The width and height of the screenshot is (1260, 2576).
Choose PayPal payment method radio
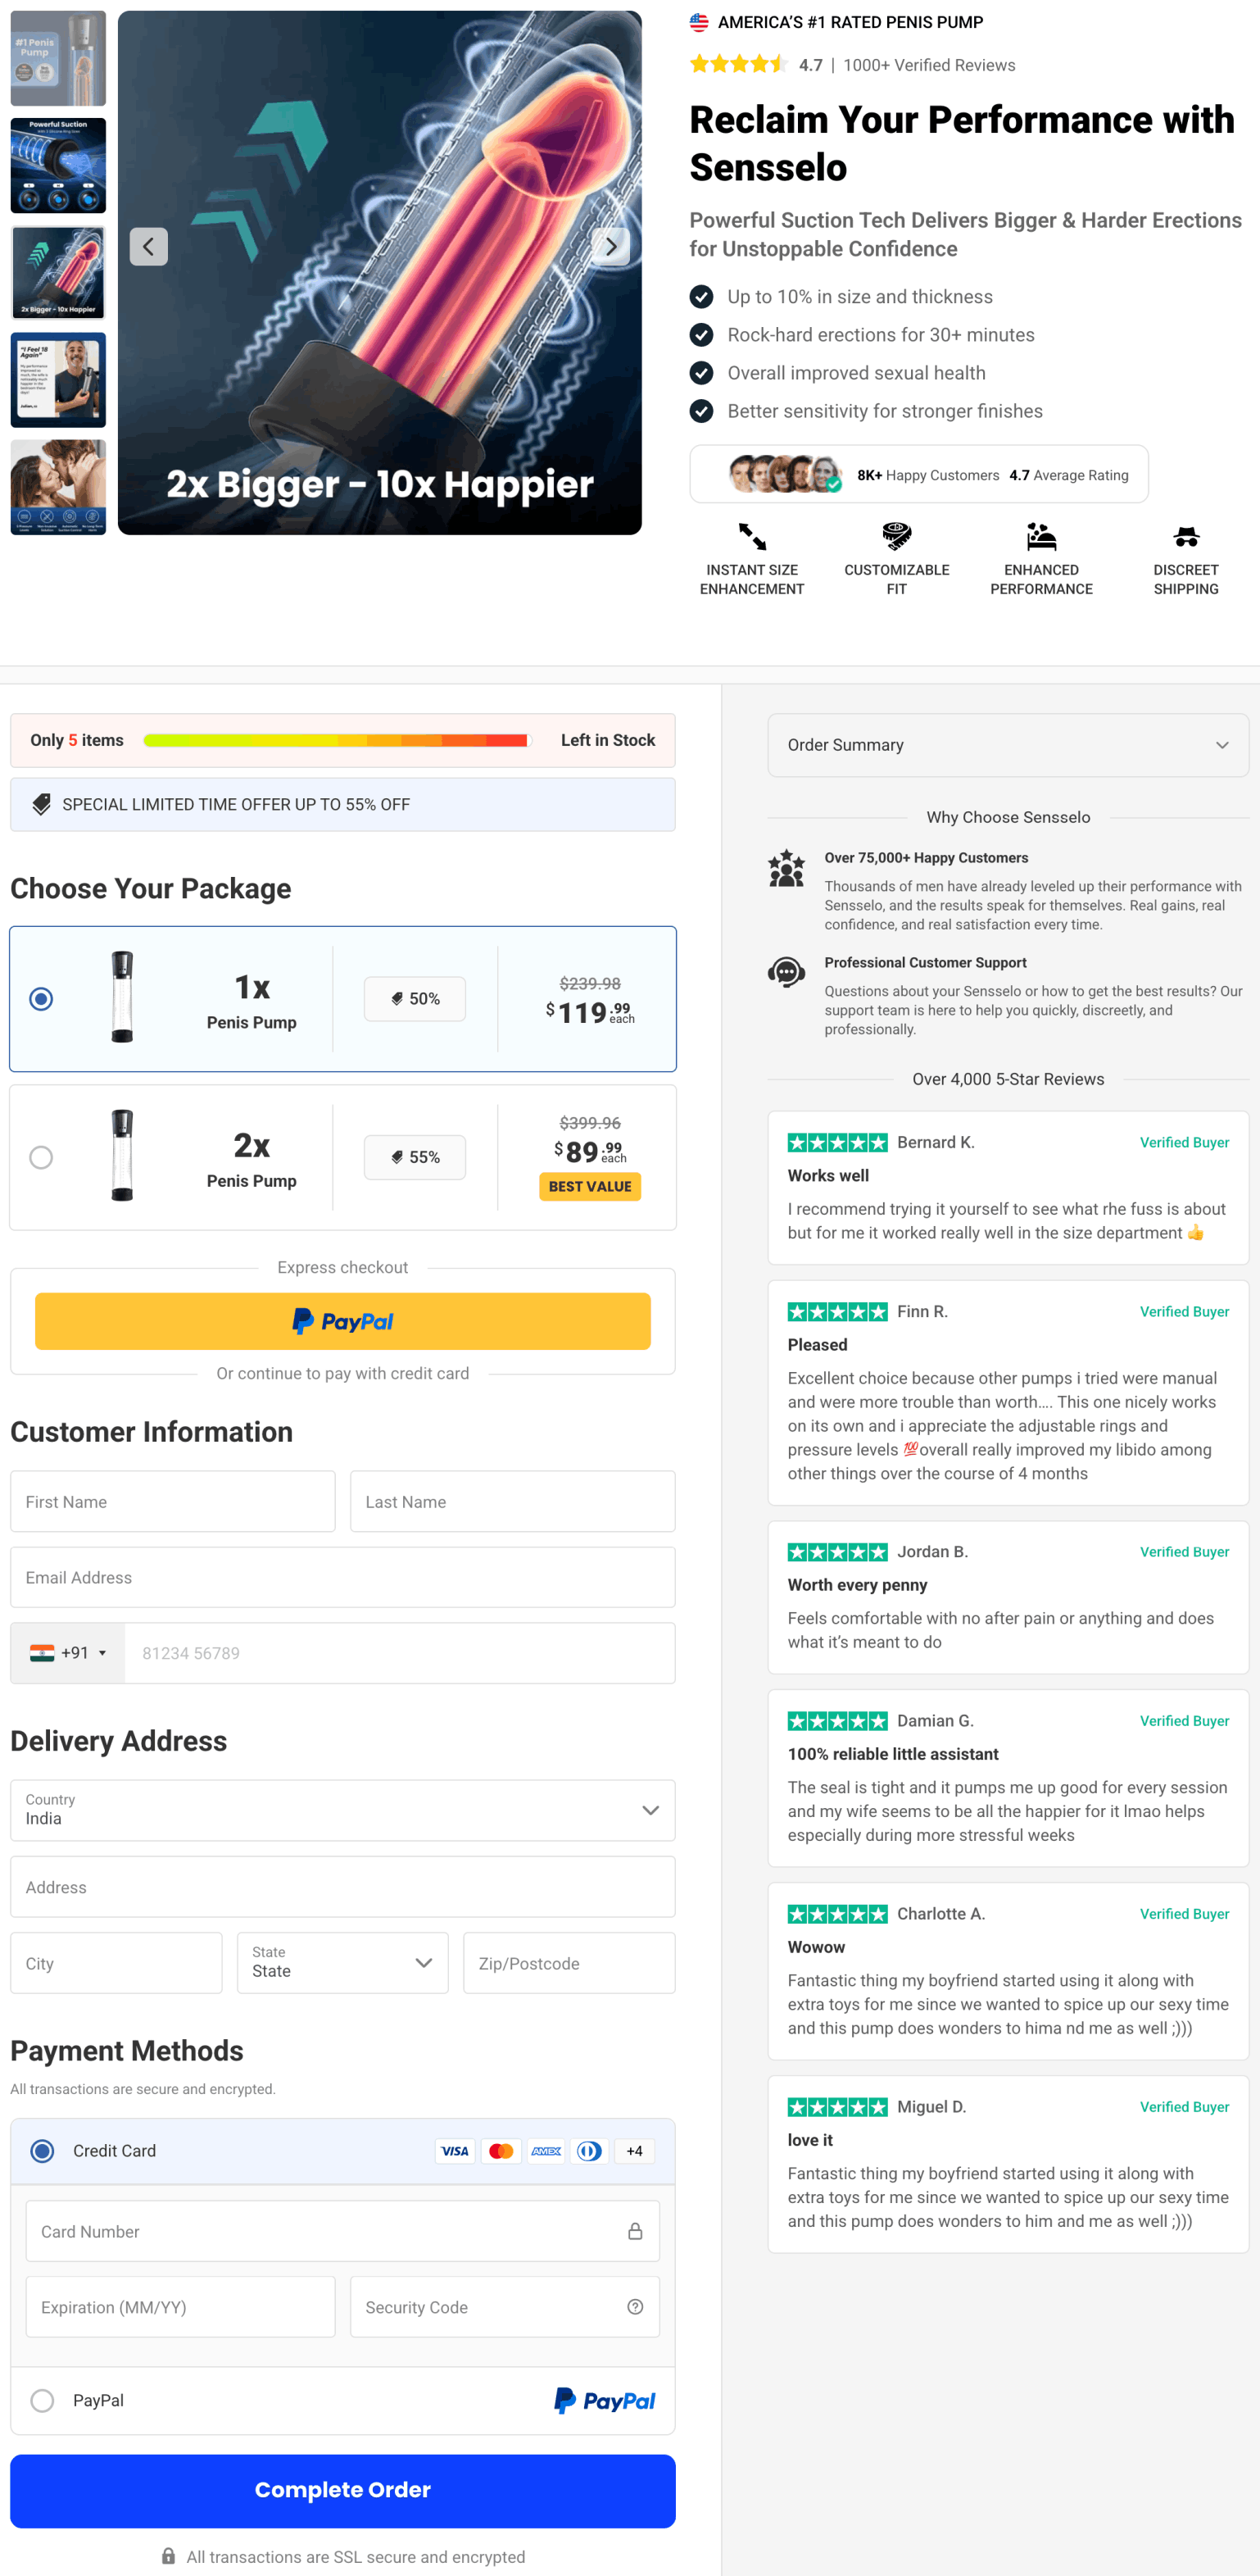coord(42,2401)
